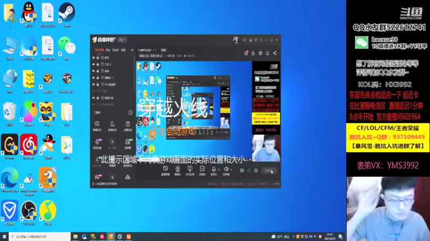The image size is (430, 241).
Task: Open dropdown arrow next to 麦克风
Action: point(219,170)
